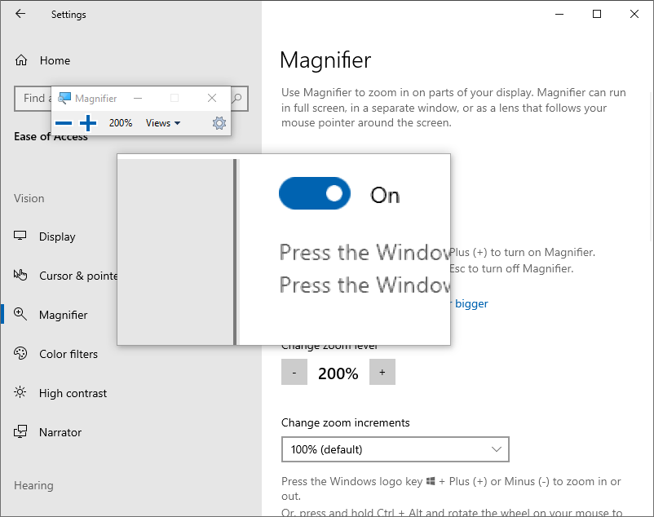Increase zoom level with the plus button

pyautogui.click(x=382, y=372)
